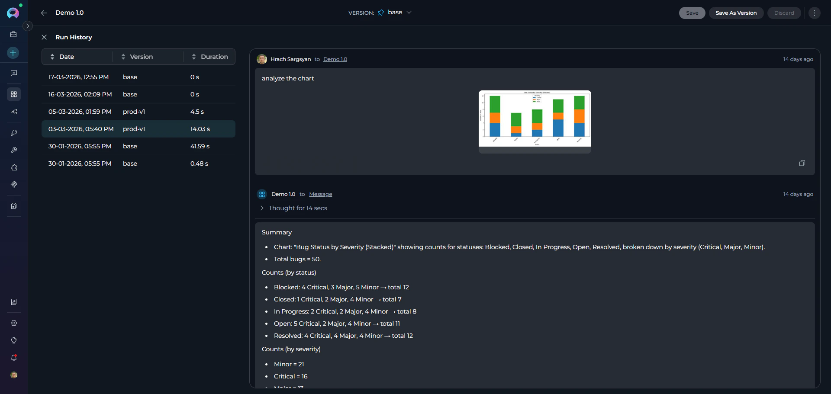The height and width of the screenshot is (394, 831).
Task: Open the tools wrench icon
Action: (13, 150)
